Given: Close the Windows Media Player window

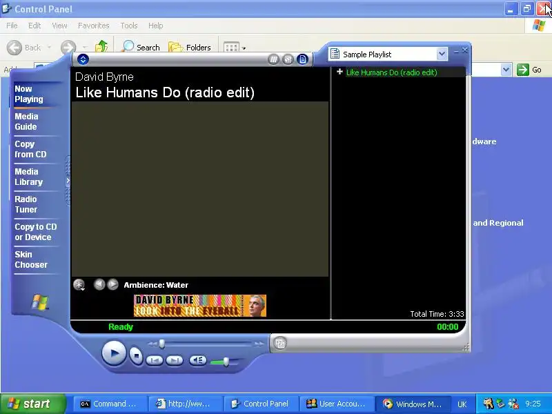Looking at the screenshot, I should [x=464, y=50].
